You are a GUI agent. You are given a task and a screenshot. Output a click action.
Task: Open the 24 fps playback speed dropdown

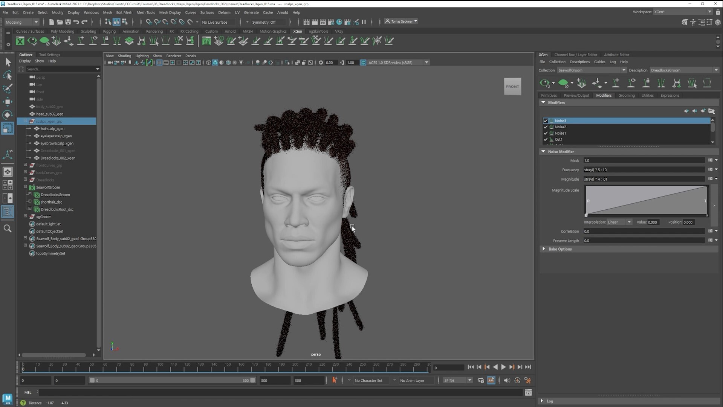(469, 380)
